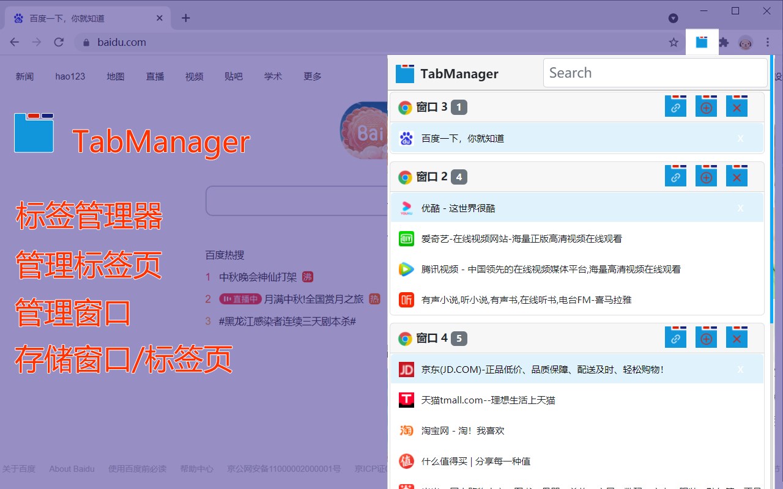Open the hao123 link on Baidu
783x489 pixels.
click(x=70, y=76)
